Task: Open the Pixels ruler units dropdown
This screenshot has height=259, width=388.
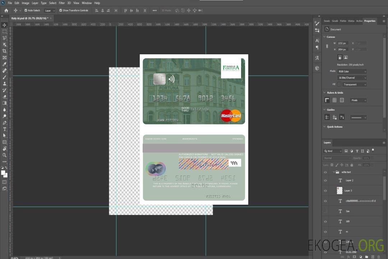Action: pos(358,100)
